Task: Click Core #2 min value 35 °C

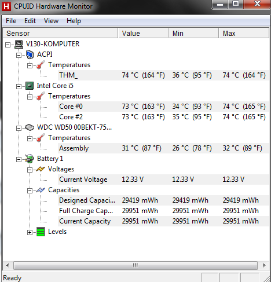Action: pyautogui.click(x=192, y=117)
